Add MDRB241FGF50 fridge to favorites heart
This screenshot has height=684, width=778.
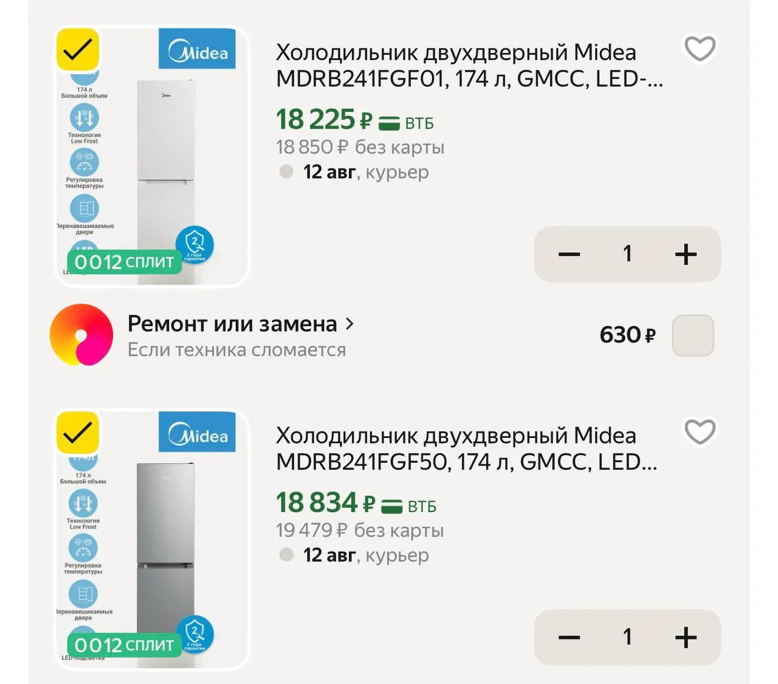(700, 432)
